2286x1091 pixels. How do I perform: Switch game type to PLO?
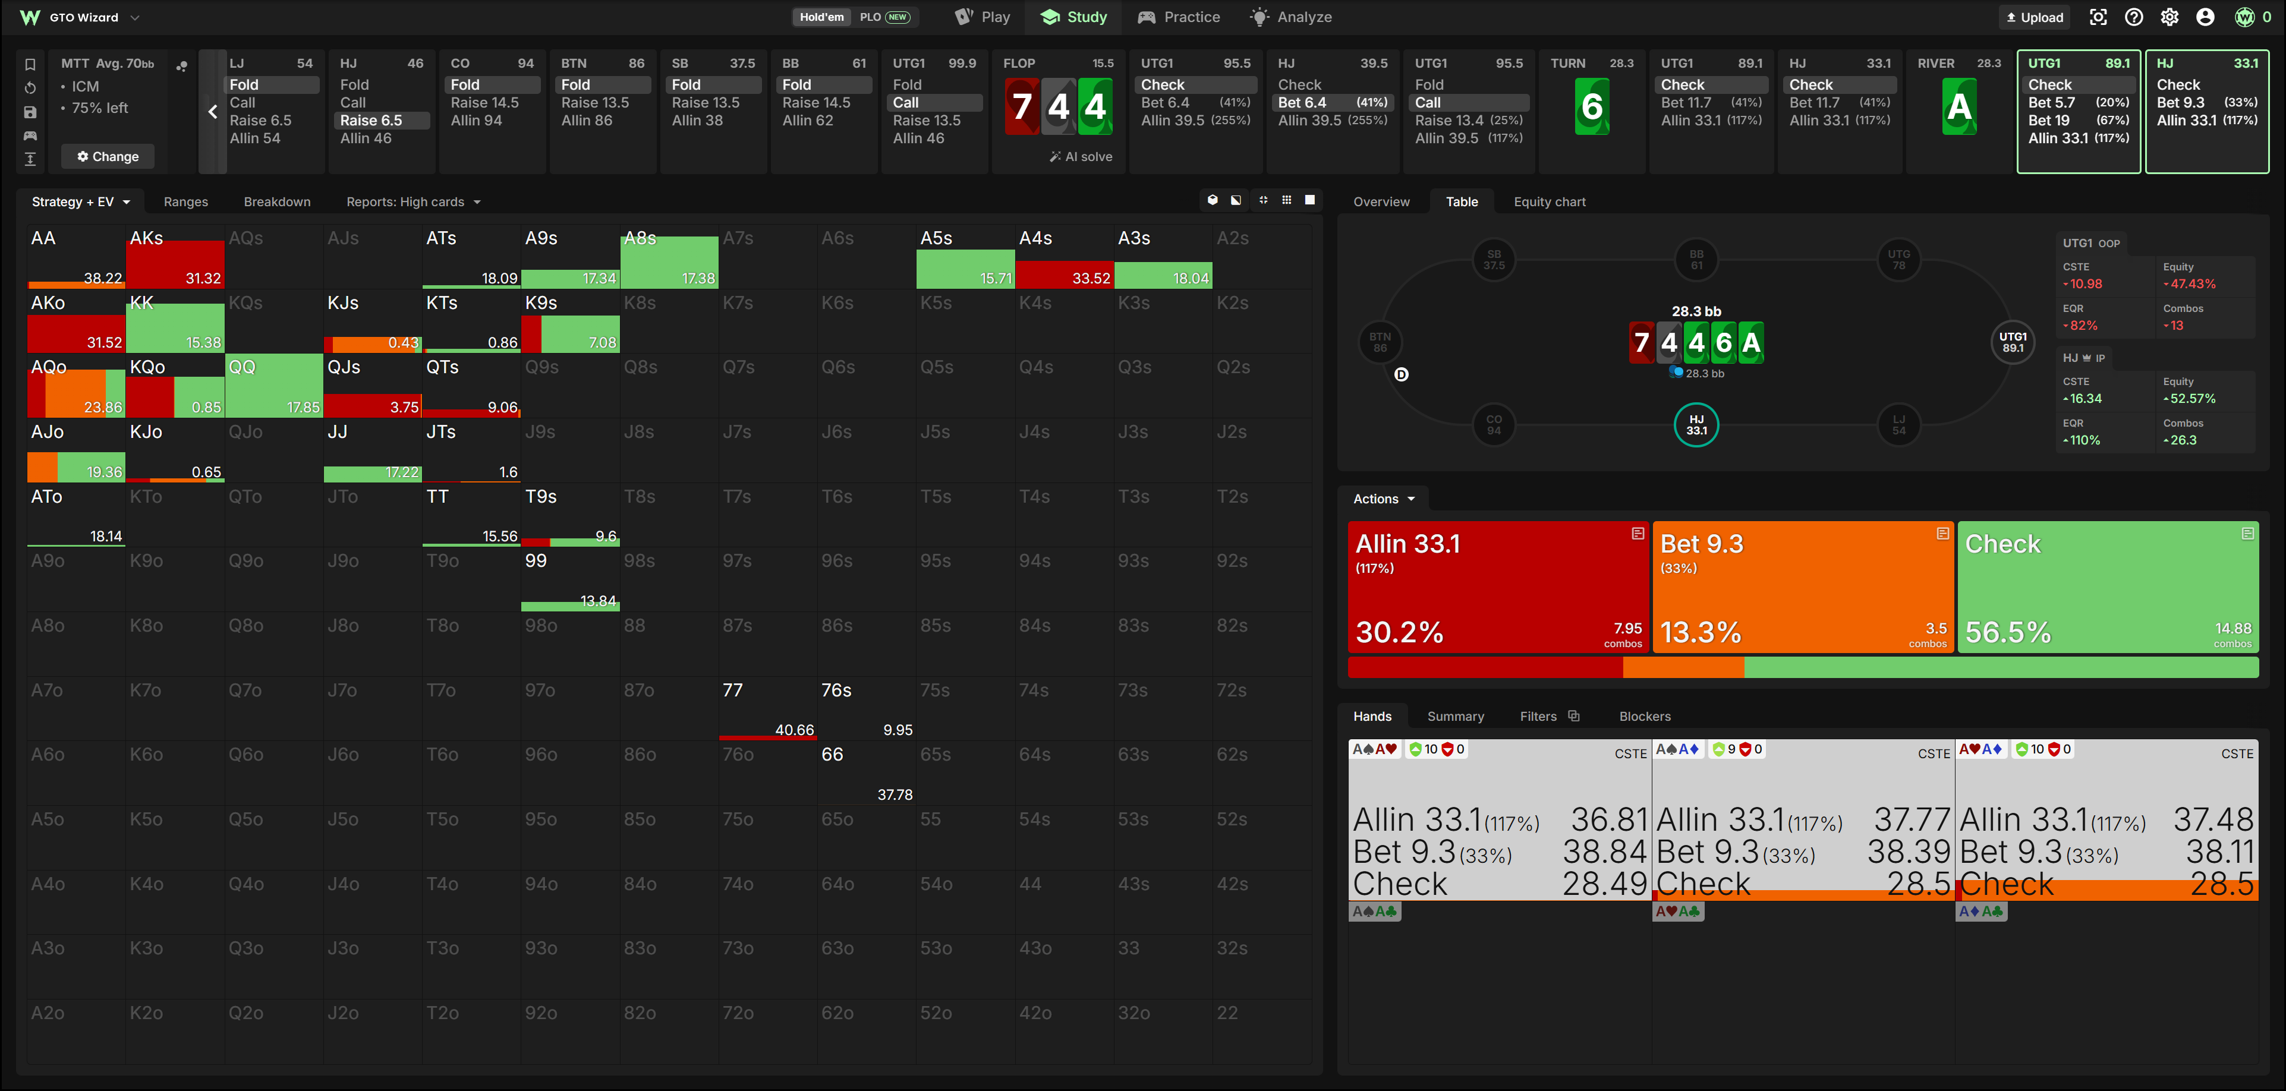[x=884, y=17]
